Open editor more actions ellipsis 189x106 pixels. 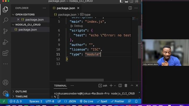[136, 8]
